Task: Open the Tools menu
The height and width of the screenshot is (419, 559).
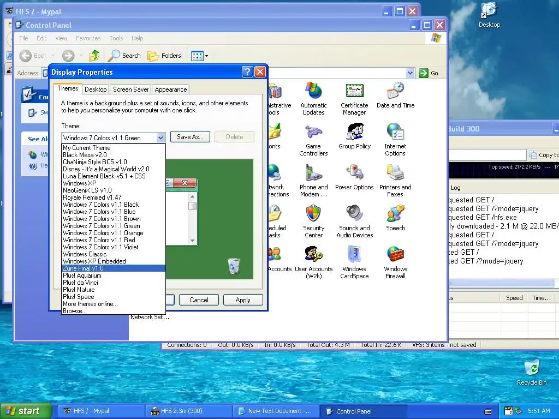Action: coord(116,38)
